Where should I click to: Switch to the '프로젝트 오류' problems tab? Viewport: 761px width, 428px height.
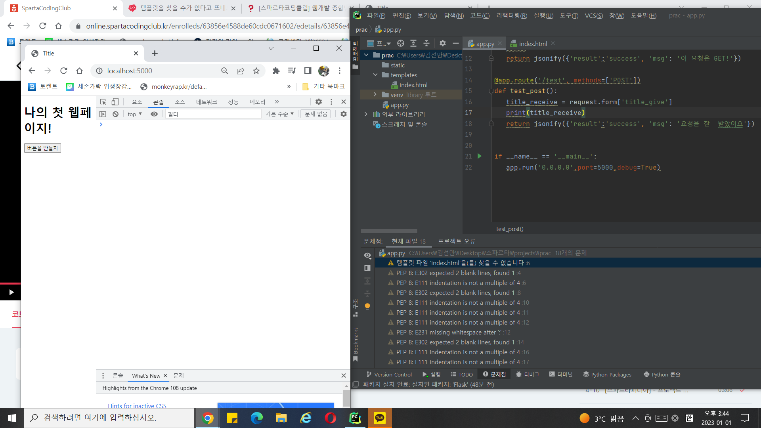pyautogui.click(x=457, y=241)
